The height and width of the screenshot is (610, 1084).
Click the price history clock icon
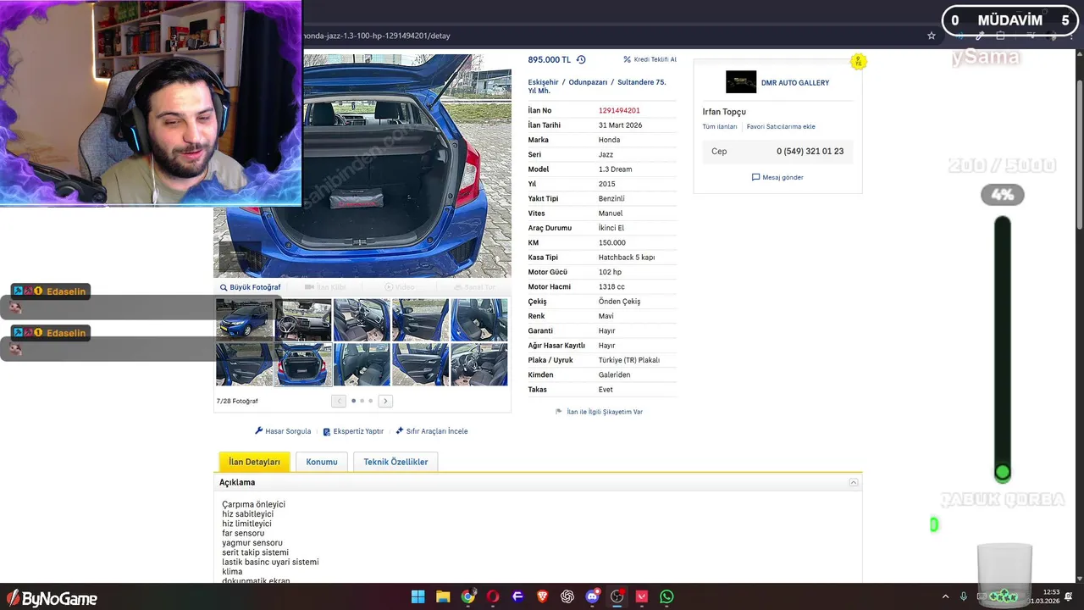581,59
